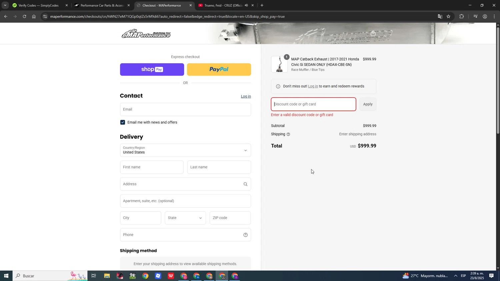Open File Explorer from the taskbar
Viewport: 500px width, 281px height.
107,276
